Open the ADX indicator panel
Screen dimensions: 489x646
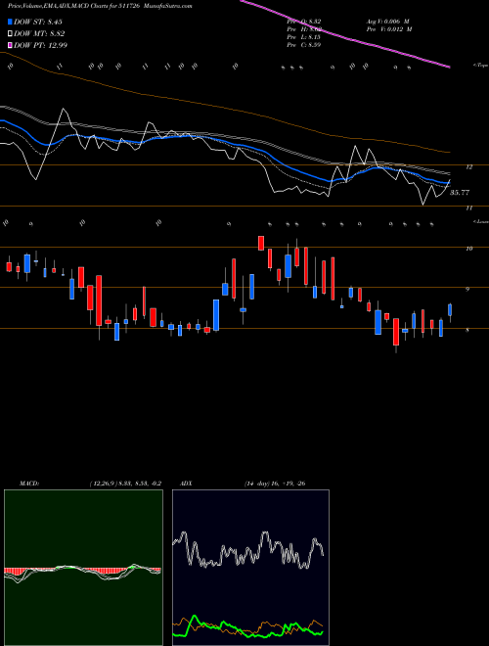250,568
